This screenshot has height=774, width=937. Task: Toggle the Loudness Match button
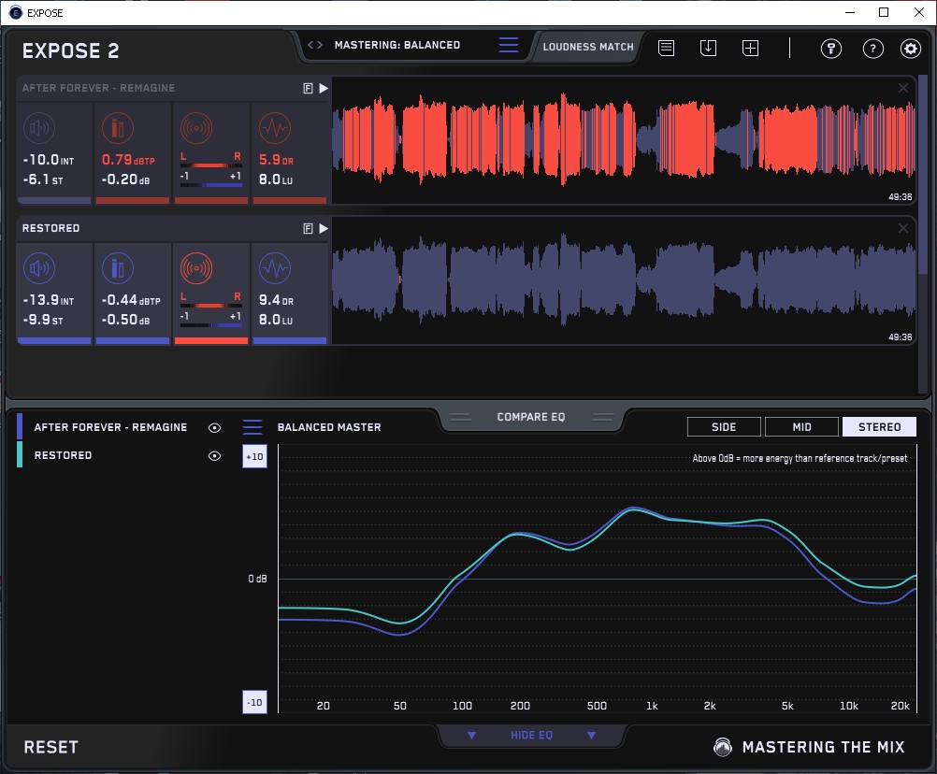tap(588, 46)
